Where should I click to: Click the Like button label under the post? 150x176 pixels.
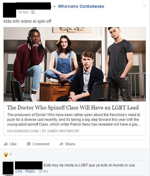coord(13,144)
